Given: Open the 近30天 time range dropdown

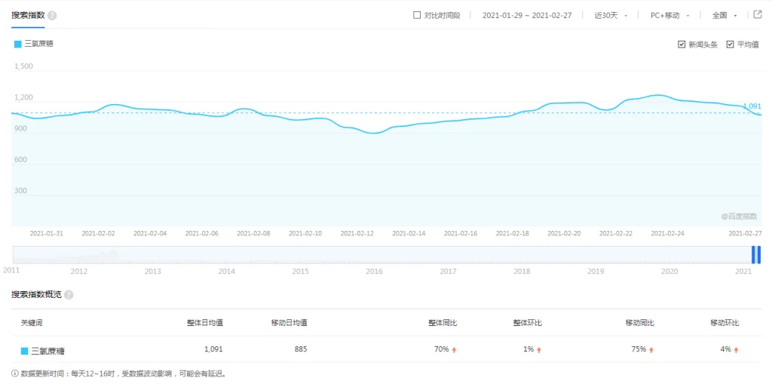Looking at the screenshot, I should [611, 15].
